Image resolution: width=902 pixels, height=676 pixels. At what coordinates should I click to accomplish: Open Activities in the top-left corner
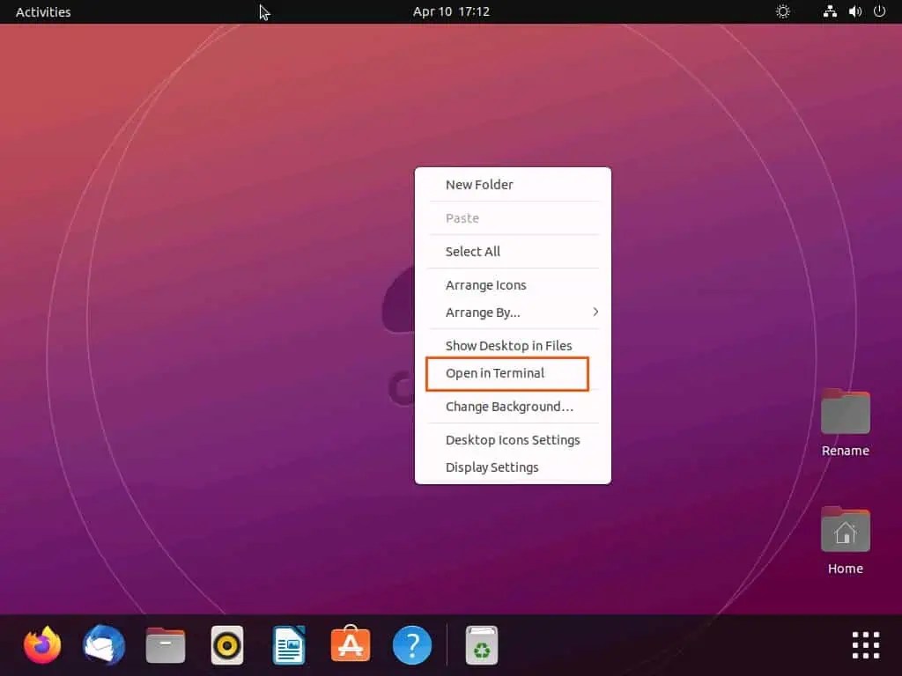43,11
